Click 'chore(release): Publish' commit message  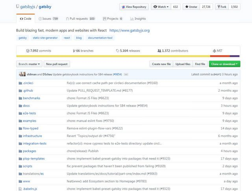(x=83, y=151)
